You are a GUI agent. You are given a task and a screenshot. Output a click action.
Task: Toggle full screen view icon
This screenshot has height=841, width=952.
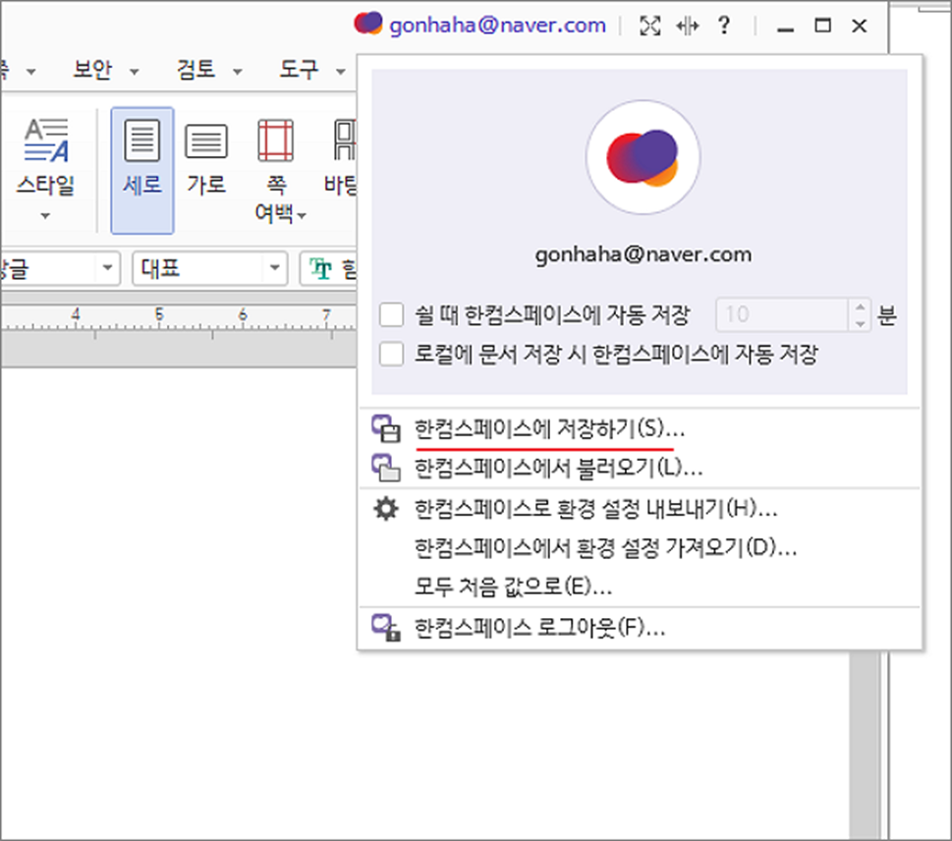[x=649, y=26]
